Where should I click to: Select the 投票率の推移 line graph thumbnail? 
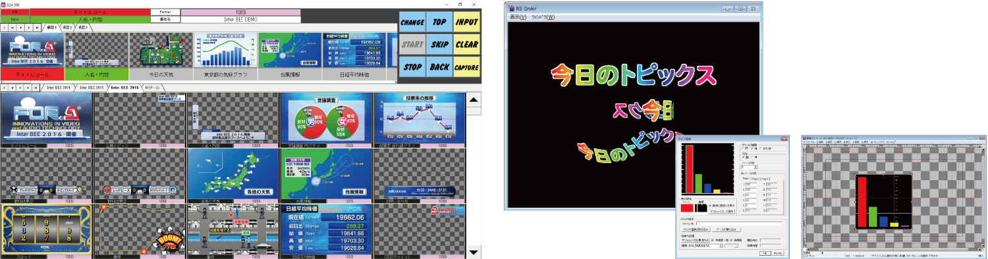coord(420,119)
